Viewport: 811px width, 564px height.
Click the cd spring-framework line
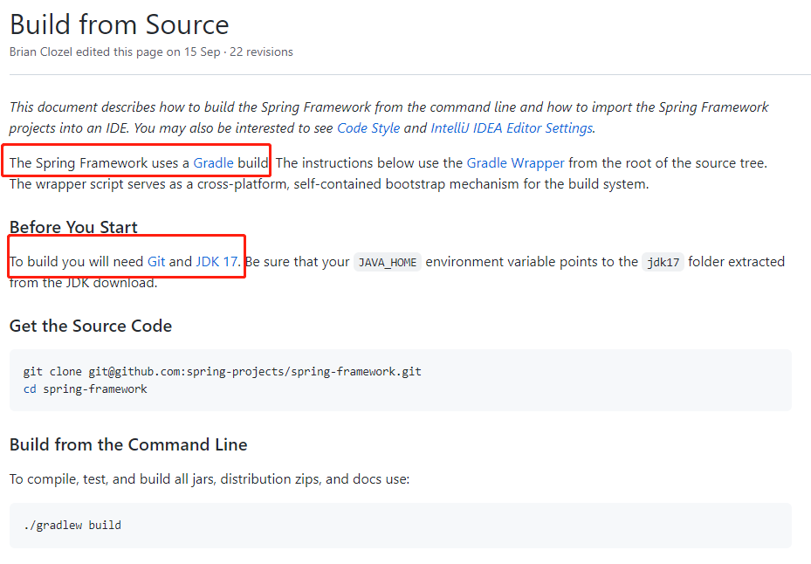point(86,389)
